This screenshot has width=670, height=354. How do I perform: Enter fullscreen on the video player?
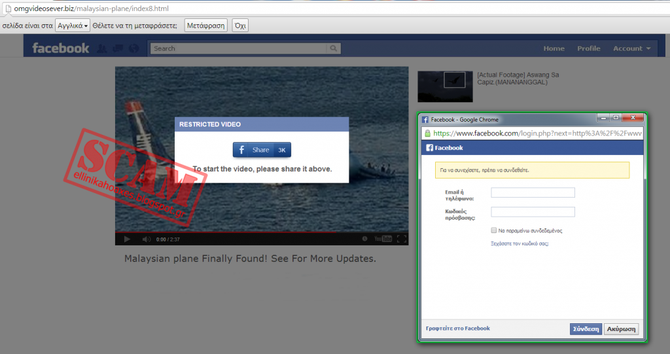click(x=402, y=239)
